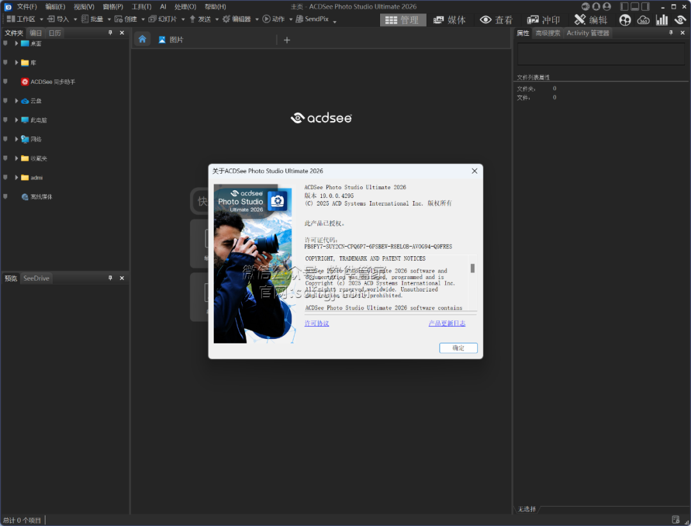Viewport: 691px width, 526px height.
Task: Toggle the Easy-Select marker beside 桌面
Action: click(x=6, y=44)
